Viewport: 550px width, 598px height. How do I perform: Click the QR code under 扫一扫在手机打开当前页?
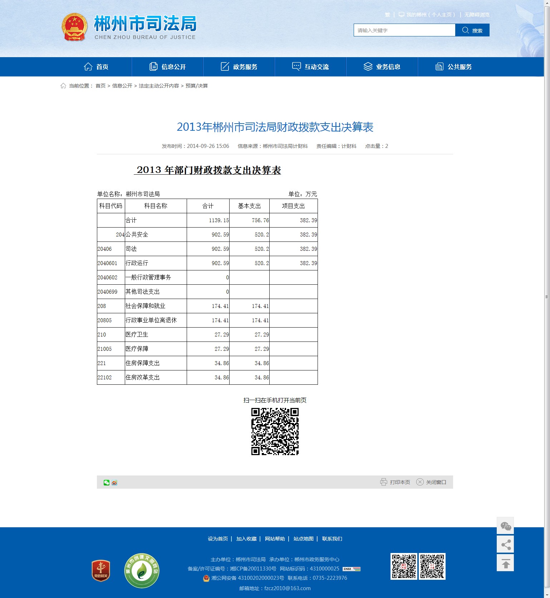[275, 432]
